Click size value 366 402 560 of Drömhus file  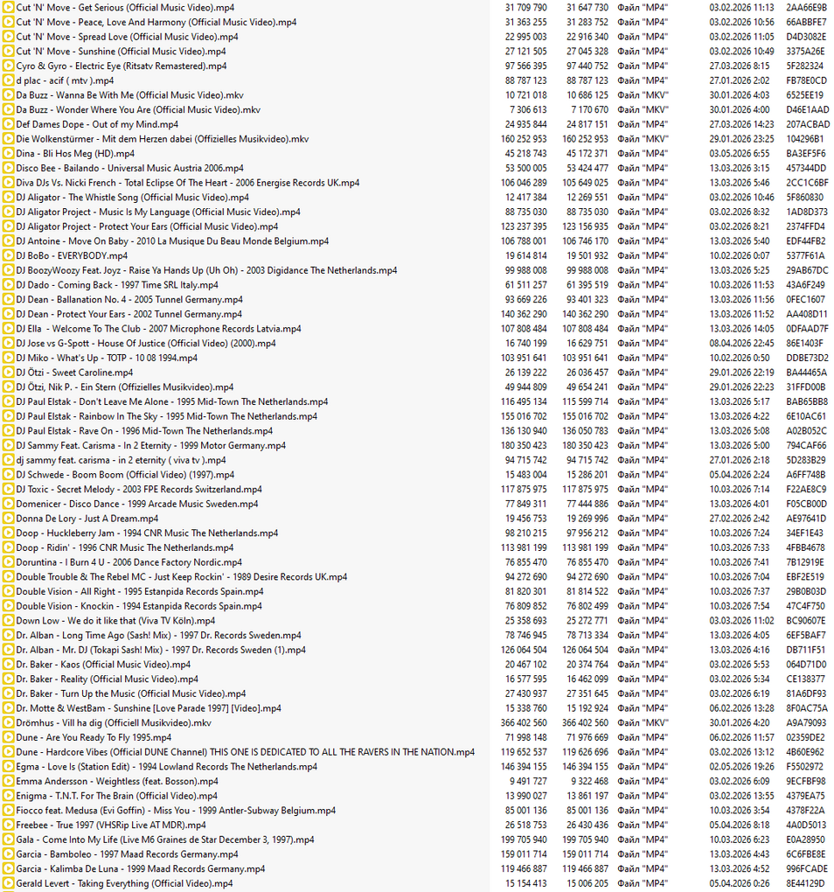pos(524,723)
